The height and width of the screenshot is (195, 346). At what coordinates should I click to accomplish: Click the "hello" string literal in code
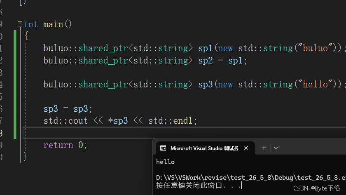tap(316, 85)
